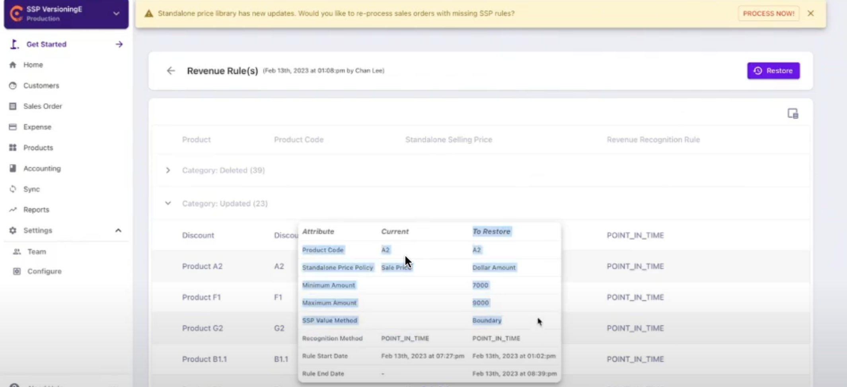Image resolution: width=847 pixels, height=387 pixels.
Task: Click the SSP VersioningE logo icon
Action: coord(16,14)
